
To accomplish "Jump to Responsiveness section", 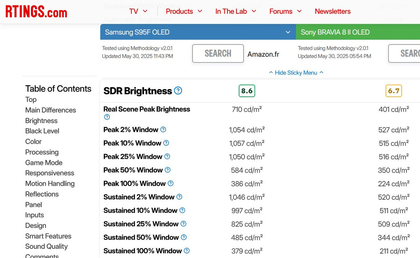I will [50, 173].
